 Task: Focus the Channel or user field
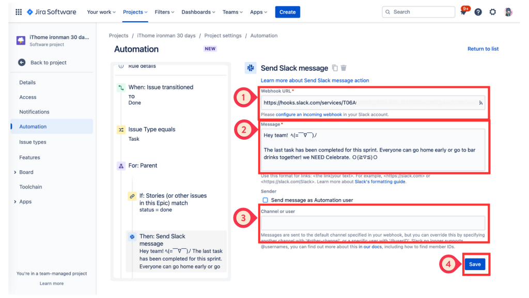(x=373, y=224)
